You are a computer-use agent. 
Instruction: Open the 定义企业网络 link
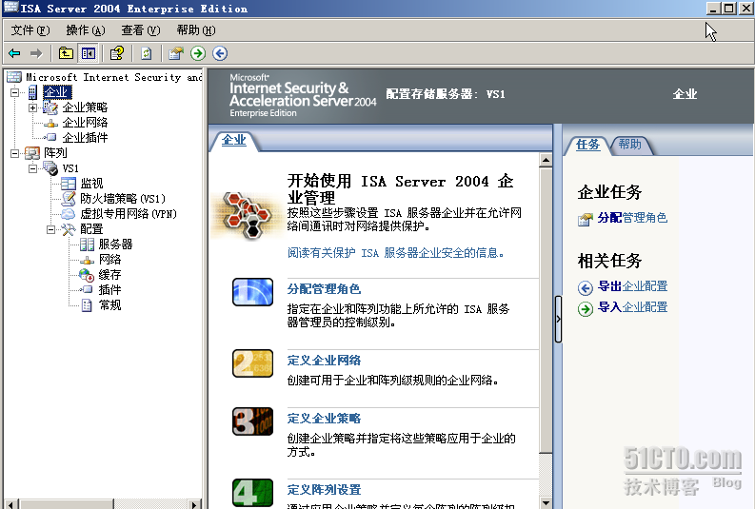(x=324, y=361)
